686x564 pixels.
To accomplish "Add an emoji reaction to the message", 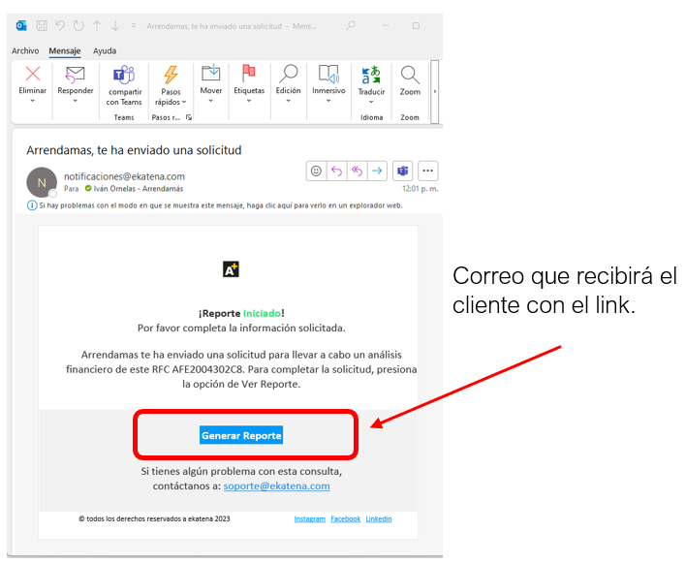I will click(315, 171).
